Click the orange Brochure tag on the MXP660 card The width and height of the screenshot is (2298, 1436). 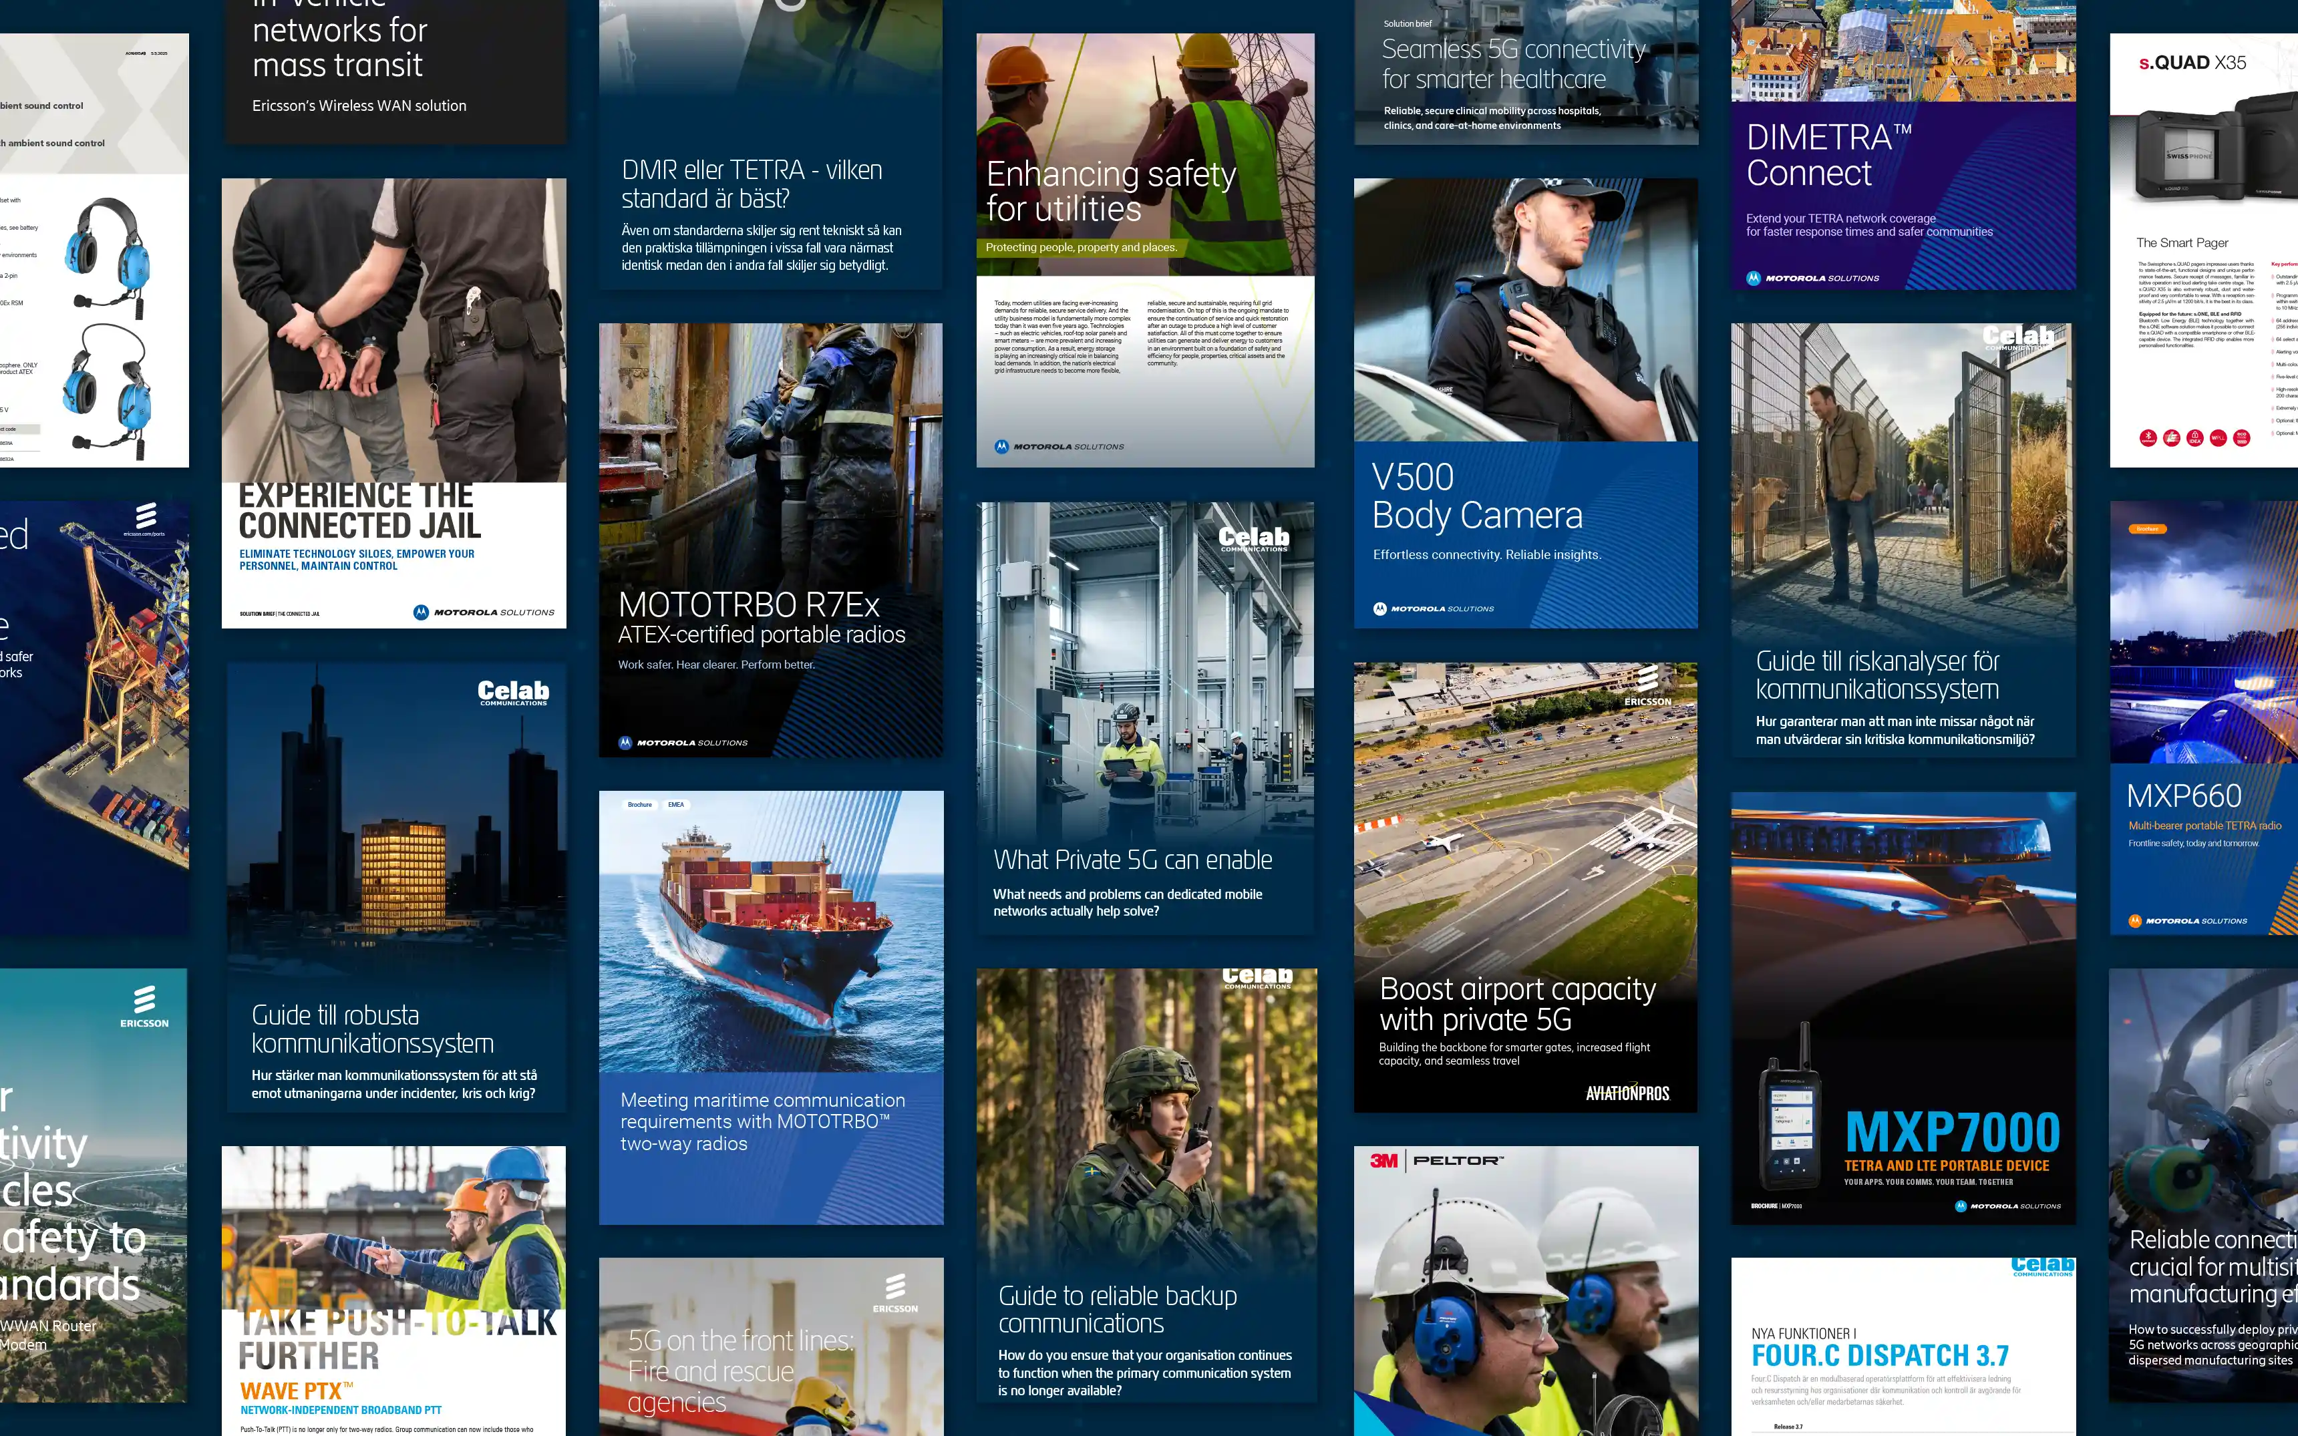pyautogui.click(x=2148, y=529)
